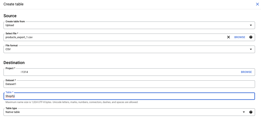Open help for Table type field
The image size is (261, 121).
tap(251, 112)
